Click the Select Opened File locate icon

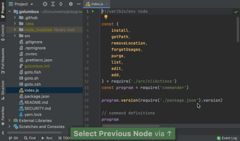[x=45, y=4]
